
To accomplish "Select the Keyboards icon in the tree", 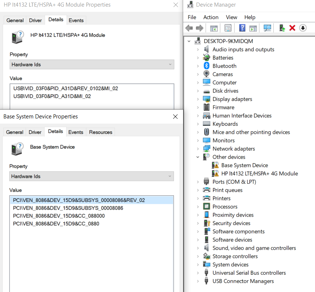I will coord(207,124).
